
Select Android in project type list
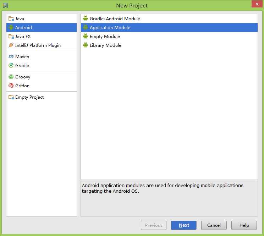pyautogui.click(x=42, y=27)
